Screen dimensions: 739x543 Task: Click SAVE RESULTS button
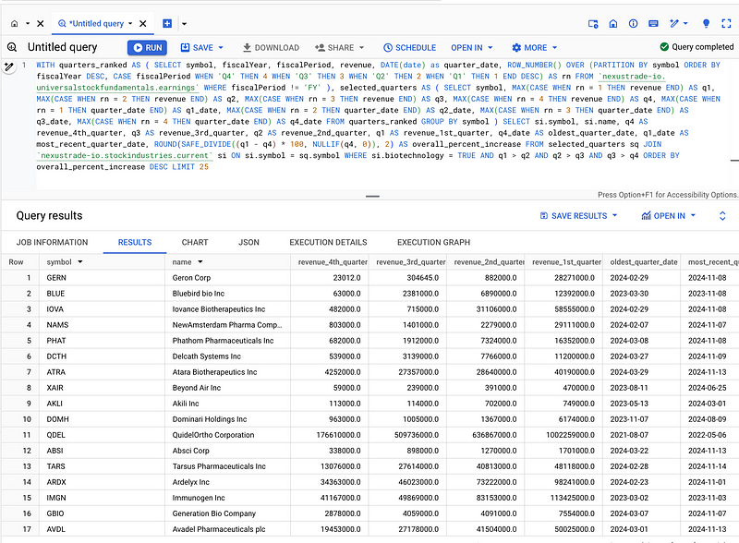pos(578,215)
